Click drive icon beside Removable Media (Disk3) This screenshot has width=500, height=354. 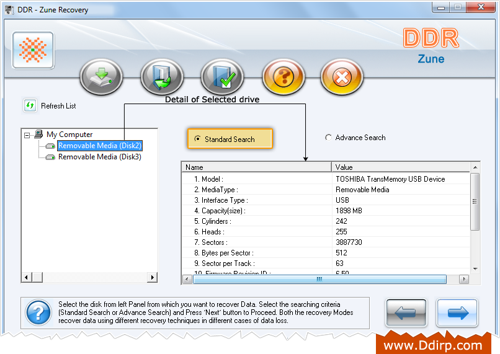[50, 157]
